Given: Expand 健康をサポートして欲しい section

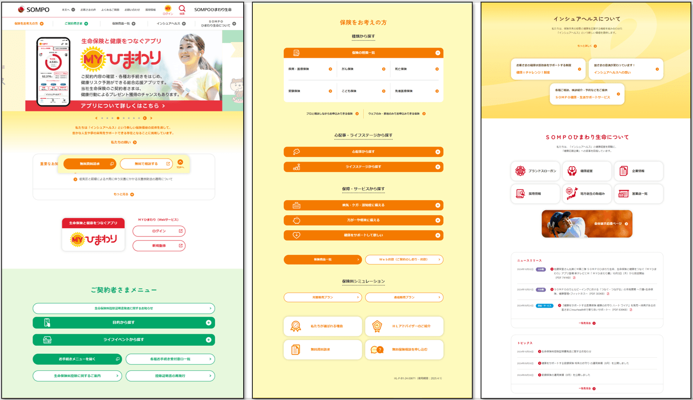Looking at the screenshot, I should (363, 235).
